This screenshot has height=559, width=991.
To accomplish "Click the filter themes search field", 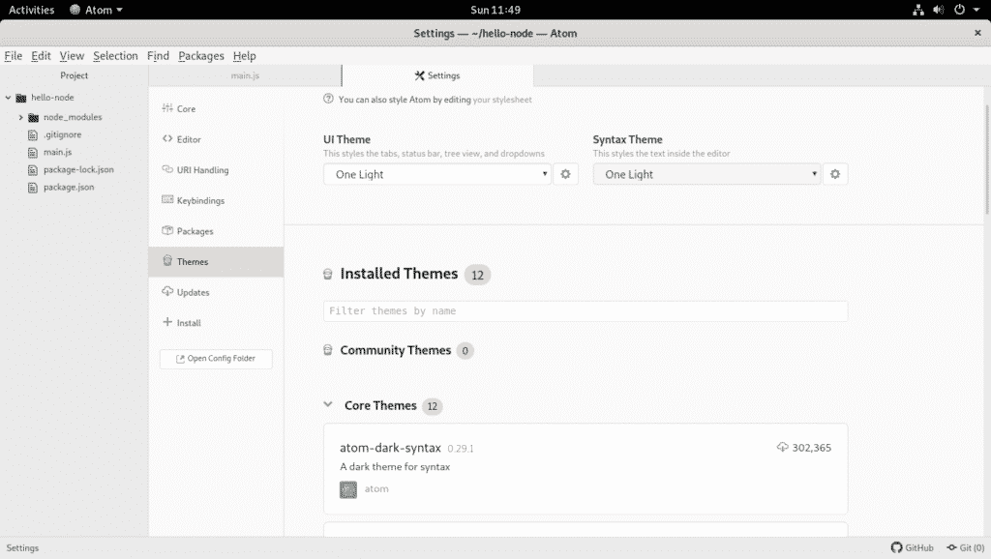I will (x=586, y=311).
